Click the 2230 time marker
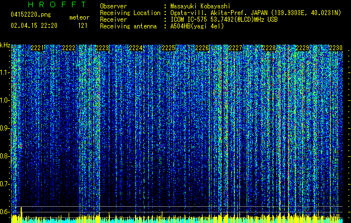Image resolution: width=351 pixels, height=223 pixels. [x=336, y=48]
